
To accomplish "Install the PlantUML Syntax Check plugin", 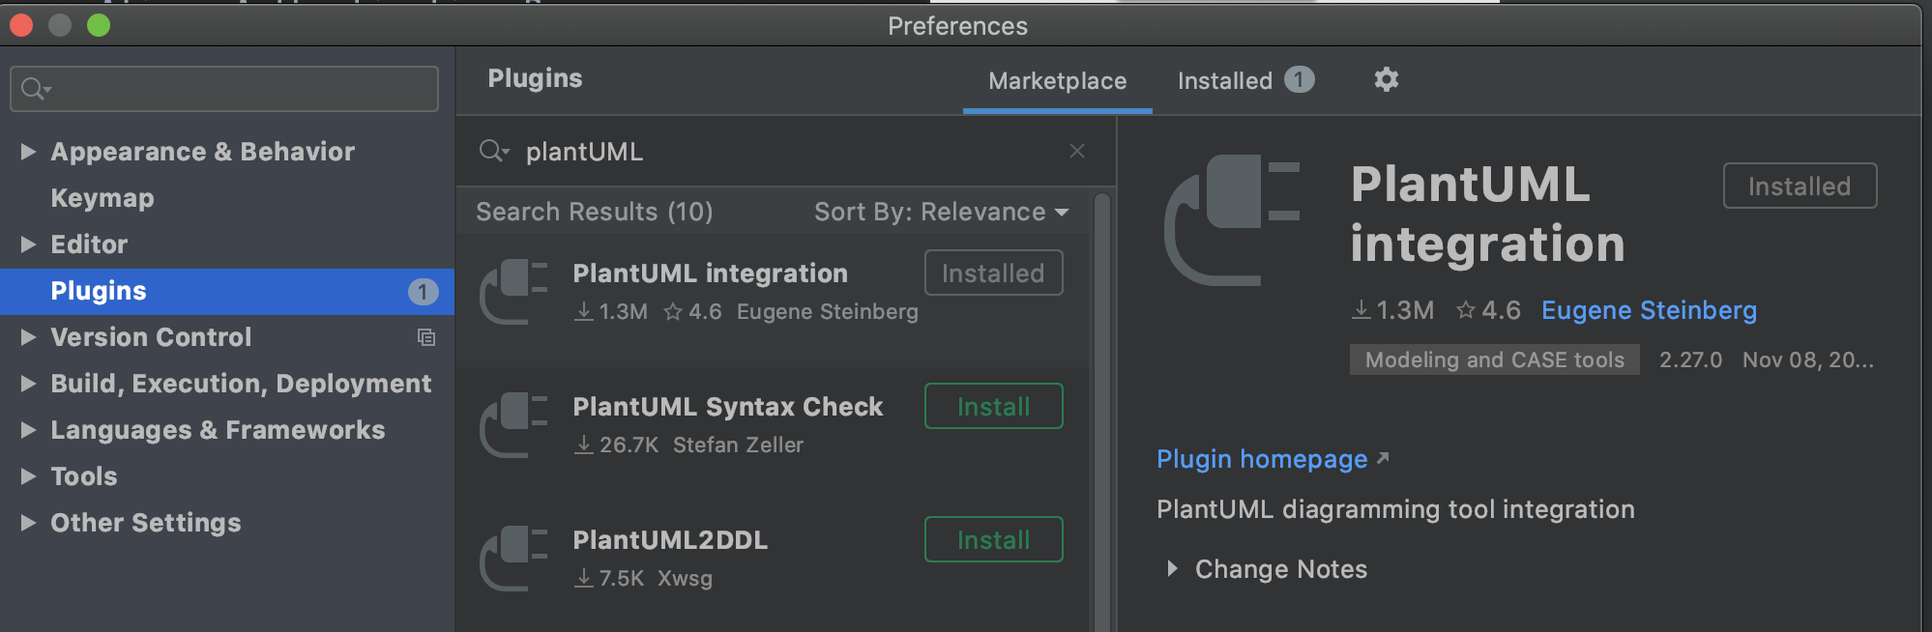I will 993,407.
